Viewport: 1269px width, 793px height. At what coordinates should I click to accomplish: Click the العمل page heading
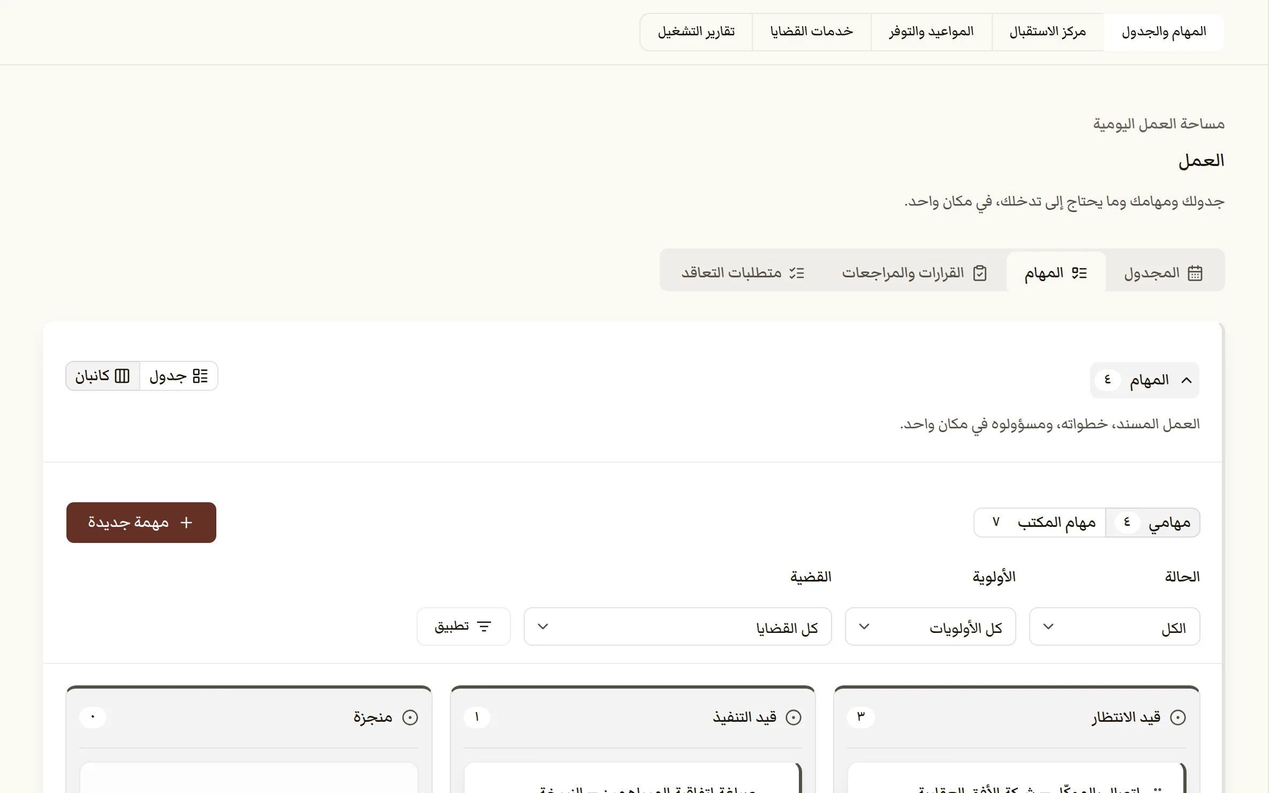click(x=1201, y=161)
